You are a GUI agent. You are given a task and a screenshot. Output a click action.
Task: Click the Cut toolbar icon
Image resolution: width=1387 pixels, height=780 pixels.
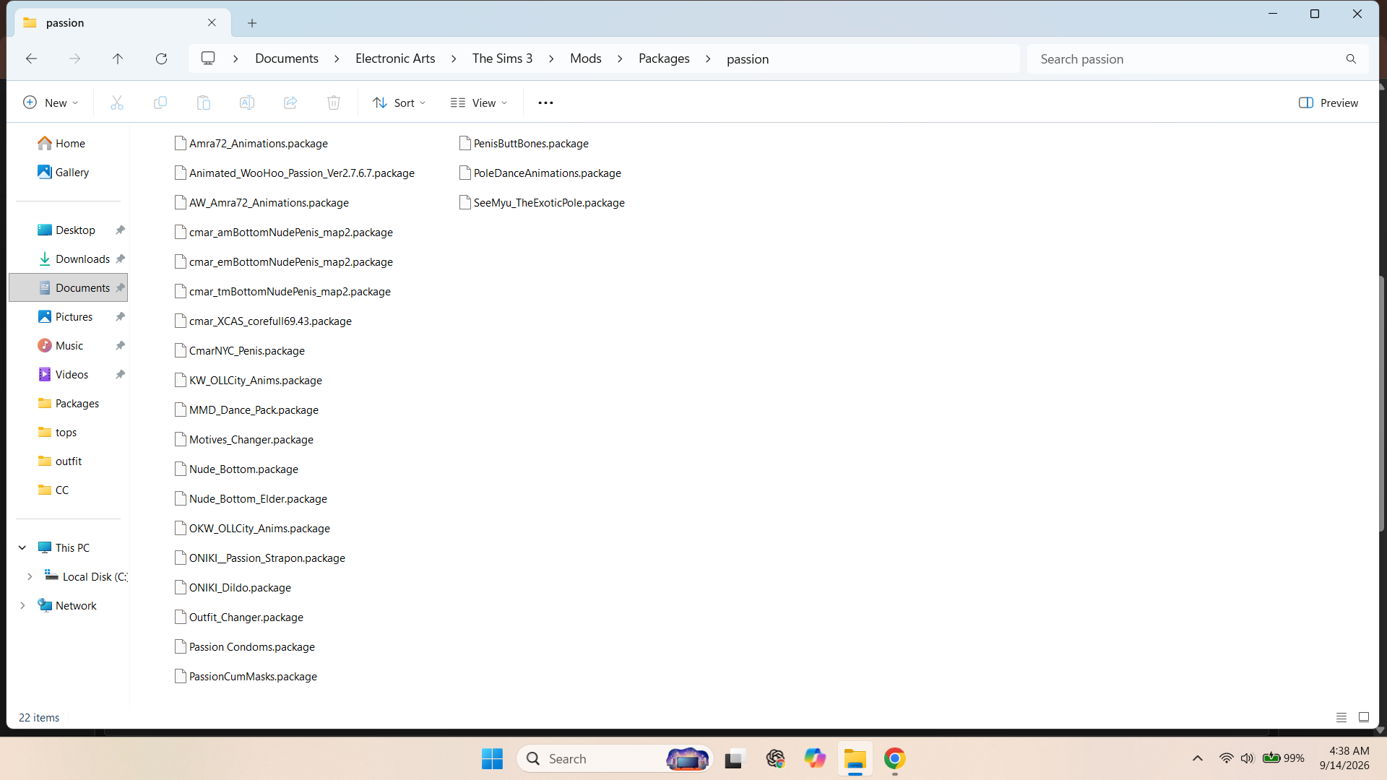[117, 103]
